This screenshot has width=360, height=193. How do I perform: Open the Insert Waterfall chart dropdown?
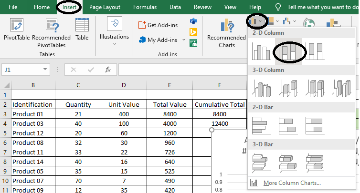[289, 21]
